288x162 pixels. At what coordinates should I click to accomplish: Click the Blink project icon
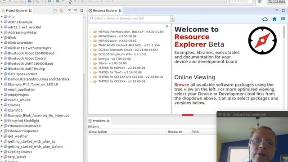click(5, 37)
